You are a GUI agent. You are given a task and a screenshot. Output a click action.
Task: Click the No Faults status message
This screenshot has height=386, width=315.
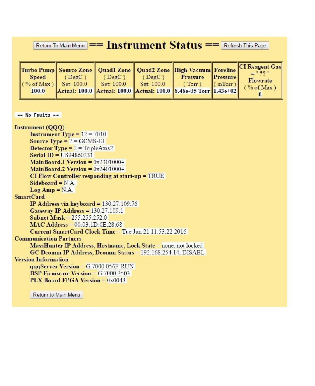38,115
